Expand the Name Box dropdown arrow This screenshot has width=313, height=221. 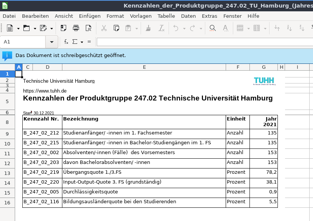(x=51, y=42)
